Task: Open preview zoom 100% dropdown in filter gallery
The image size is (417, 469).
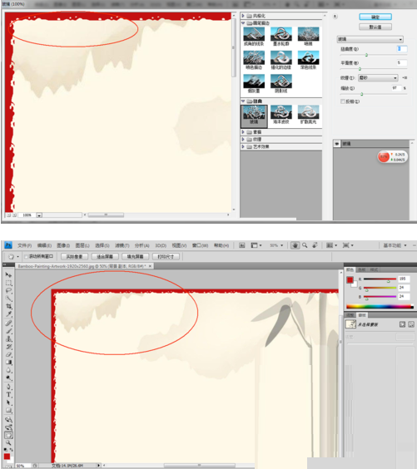Action: coord(39,215)
